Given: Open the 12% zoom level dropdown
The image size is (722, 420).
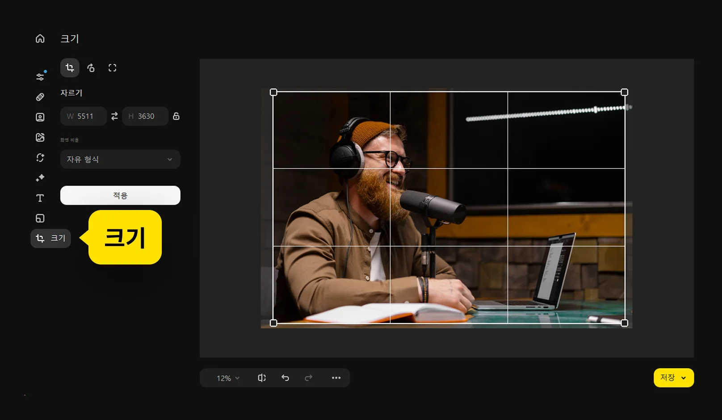Looking at the screenshot, I should click(x=228, y=378).
